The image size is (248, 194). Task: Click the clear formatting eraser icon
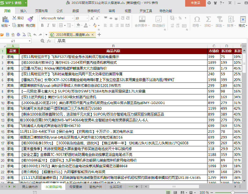95,25
